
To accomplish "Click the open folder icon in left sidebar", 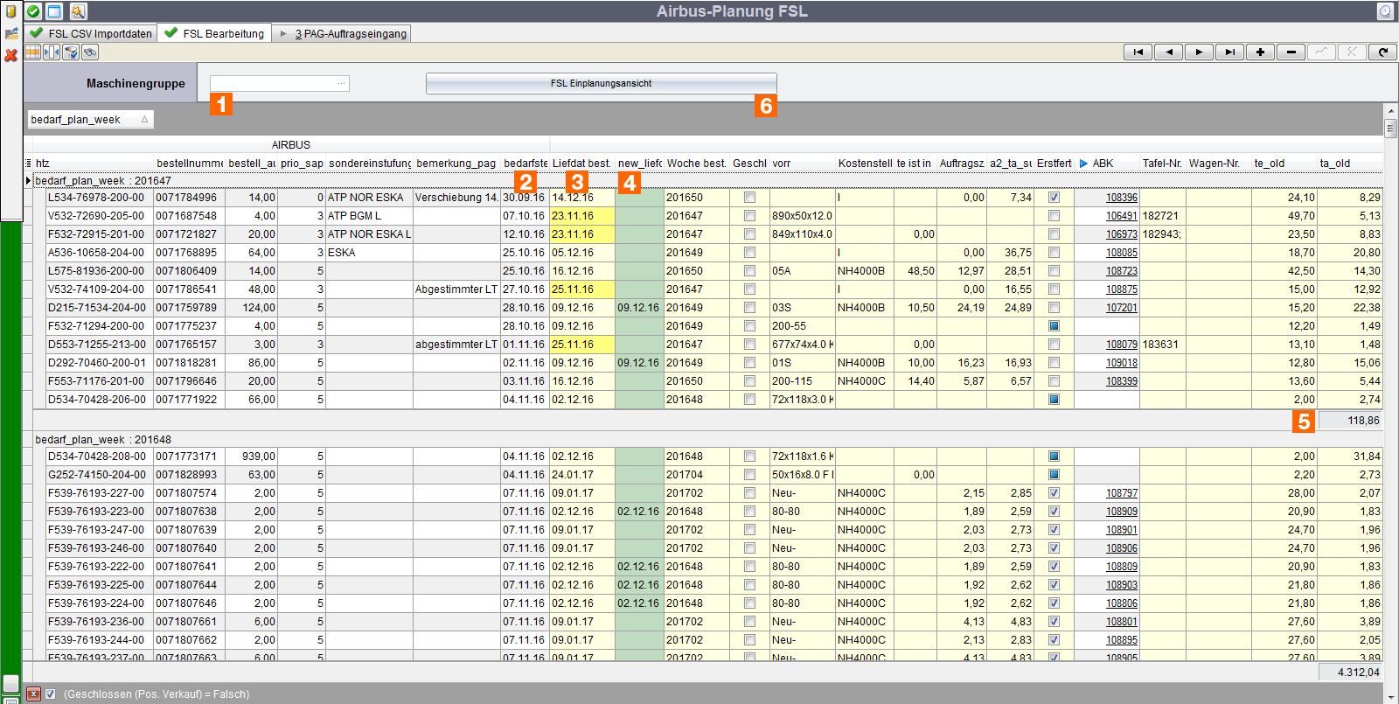I will coord(10,33).
